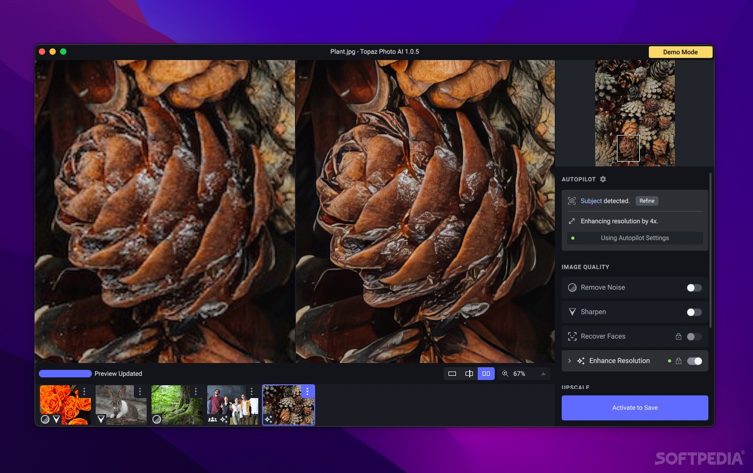This screenshot has width=753, height=473.
Task: Click the Refine button
Action: (x=647, y=201)
